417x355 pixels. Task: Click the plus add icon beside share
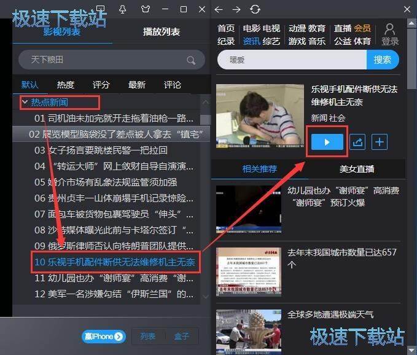380,142
